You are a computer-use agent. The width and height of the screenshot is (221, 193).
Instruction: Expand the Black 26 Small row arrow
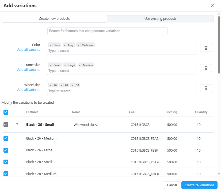(x=17, y=124)
